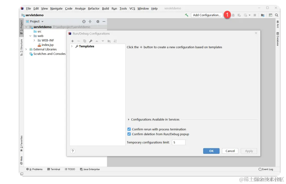
Task: Open Search Everywhere magnifier icon
Action: (276, 15)
